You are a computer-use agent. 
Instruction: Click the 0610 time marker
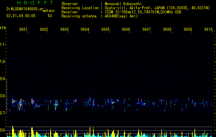(x=208, y=29)
